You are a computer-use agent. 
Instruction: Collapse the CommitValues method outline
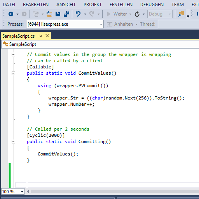(x=13, y=73)
